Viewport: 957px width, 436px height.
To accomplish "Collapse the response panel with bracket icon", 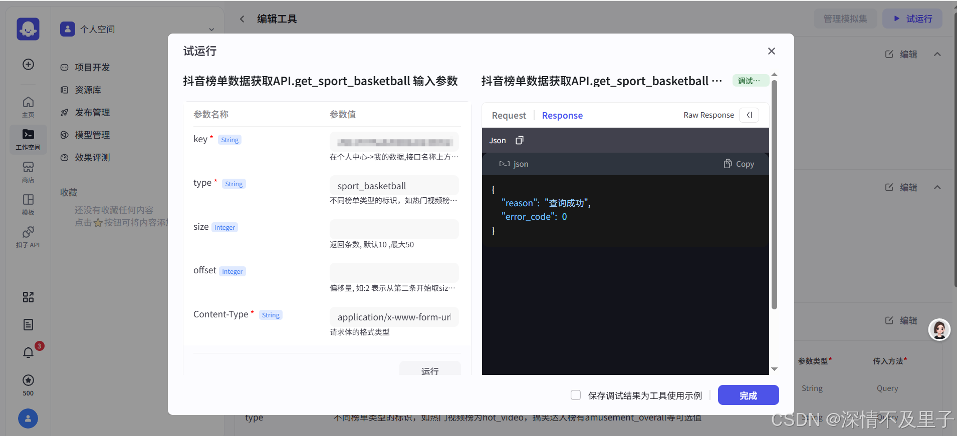I will [749, 115].
